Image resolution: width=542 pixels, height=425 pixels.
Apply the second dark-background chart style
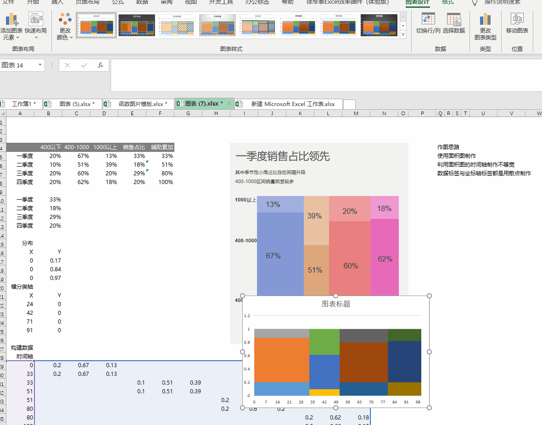[x=137, y=25]
